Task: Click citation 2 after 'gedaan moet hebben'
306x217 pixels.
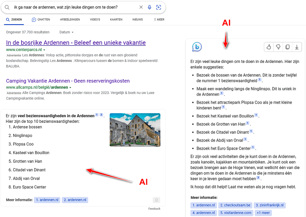Action: [x=258, y=177]
